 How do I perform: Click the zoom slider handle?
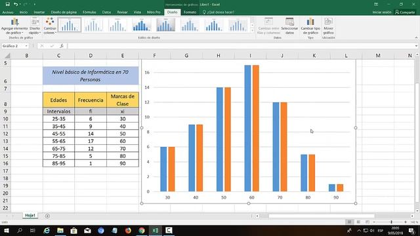[391, 222]
